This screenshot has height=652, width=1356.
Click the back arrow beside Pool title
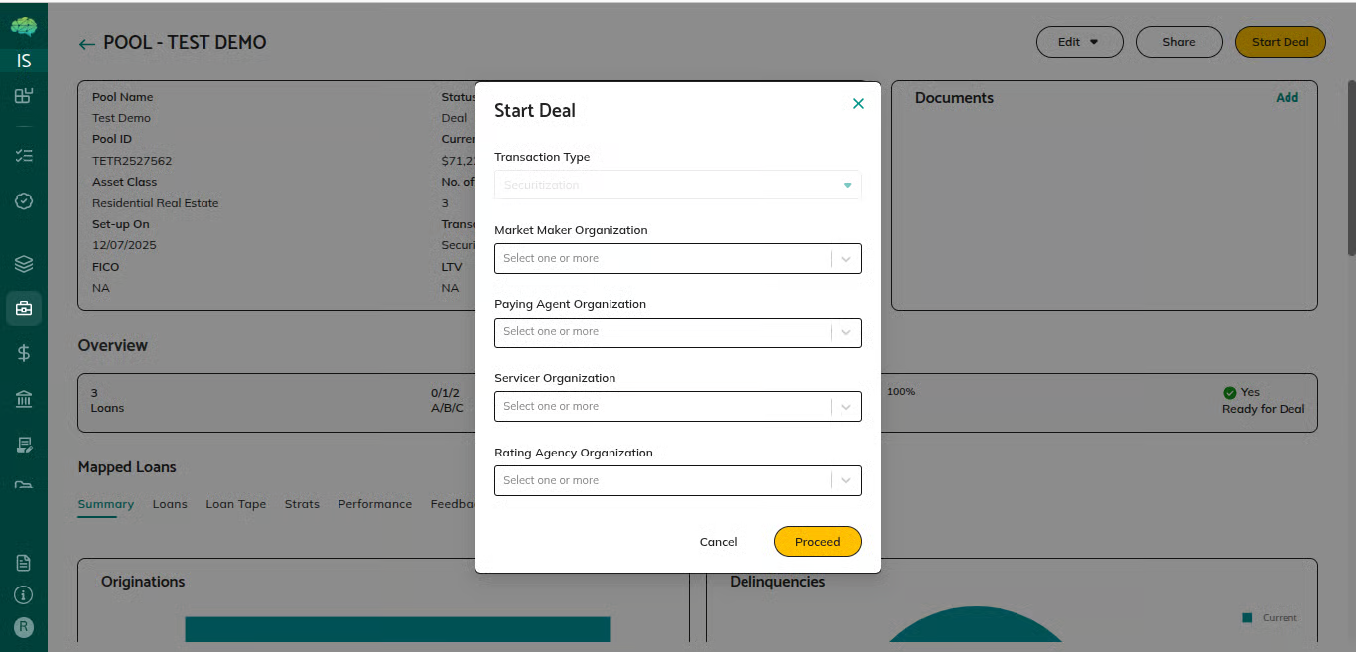click(x=87, y=44)
